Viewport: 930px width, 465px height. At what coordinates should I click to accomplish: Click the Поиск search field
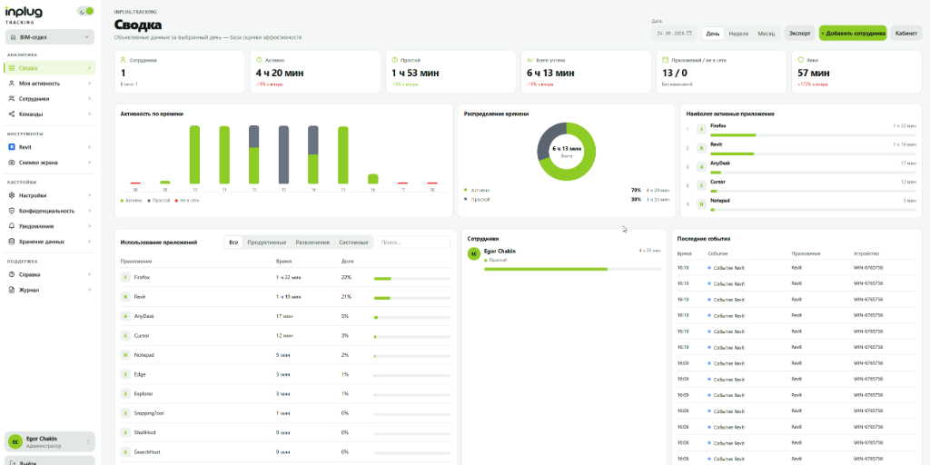tap(413, 242)
